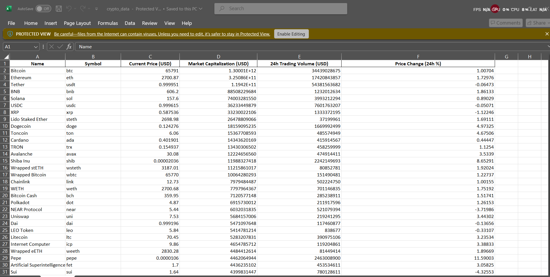Screen dimensions: 550x277
Task: Click Dogecoin name cell
Action: [38, 126]
